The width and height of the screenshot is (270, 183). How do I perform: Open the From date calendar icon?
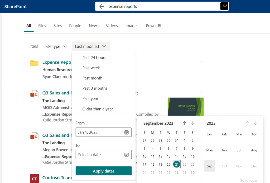[126, 132]
